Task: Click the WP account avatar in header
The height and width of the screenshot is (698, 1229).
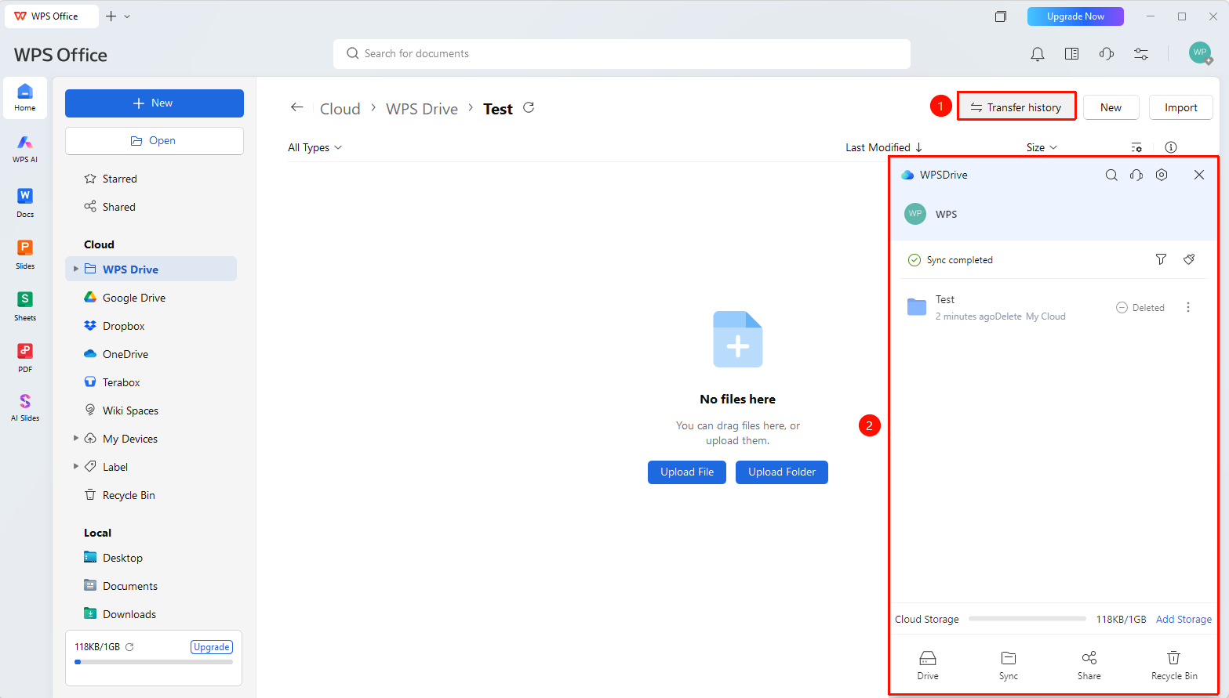Action: tap(1200, 53)
